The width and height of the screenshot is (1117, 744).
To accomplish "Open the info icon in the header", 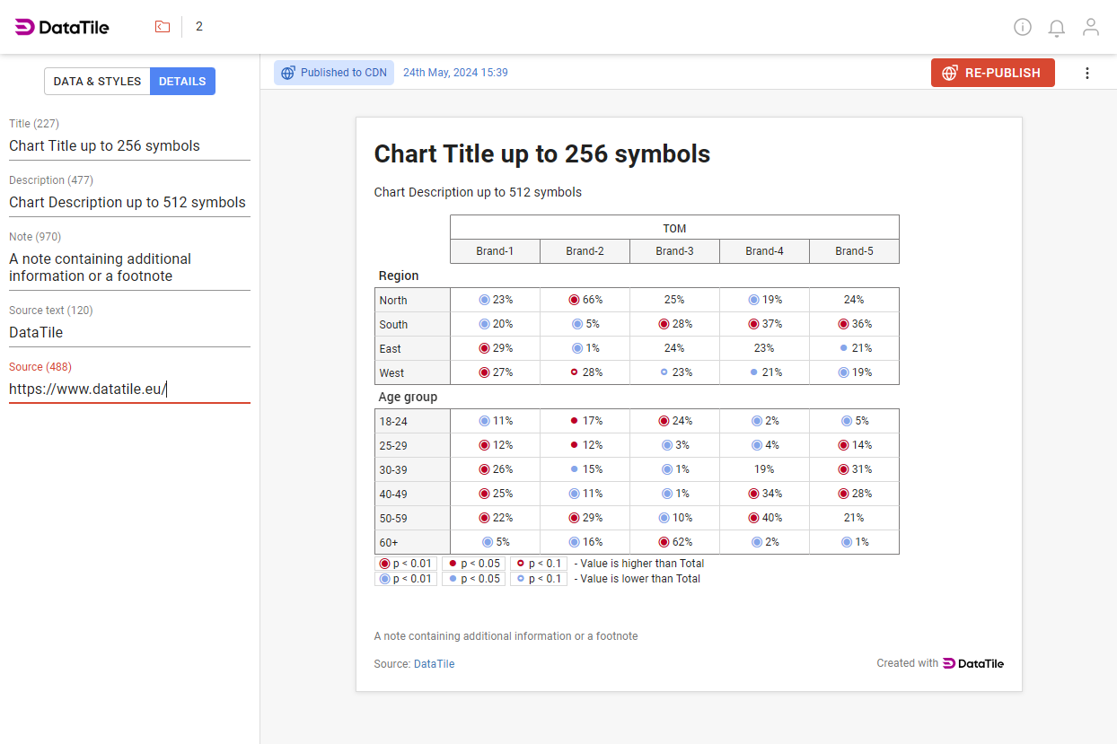I will click(1023, 27).
